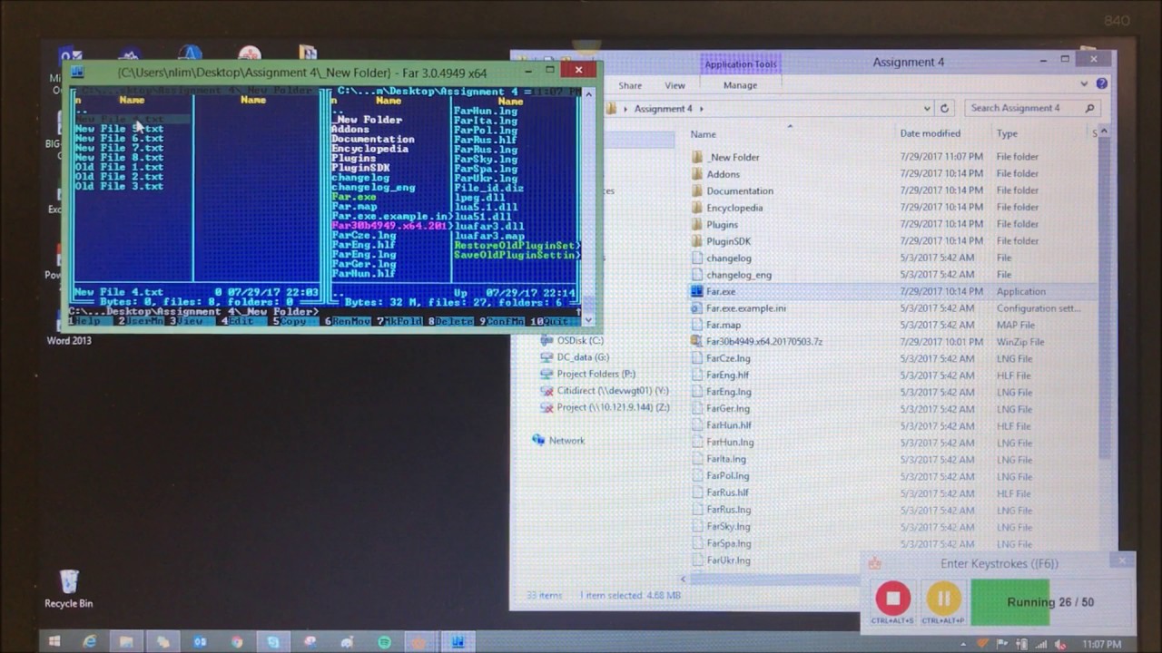This screenshot has width=1162, height=653.
Task: Click Plugins folder icon in Explorer
Action: click(697, 224)
